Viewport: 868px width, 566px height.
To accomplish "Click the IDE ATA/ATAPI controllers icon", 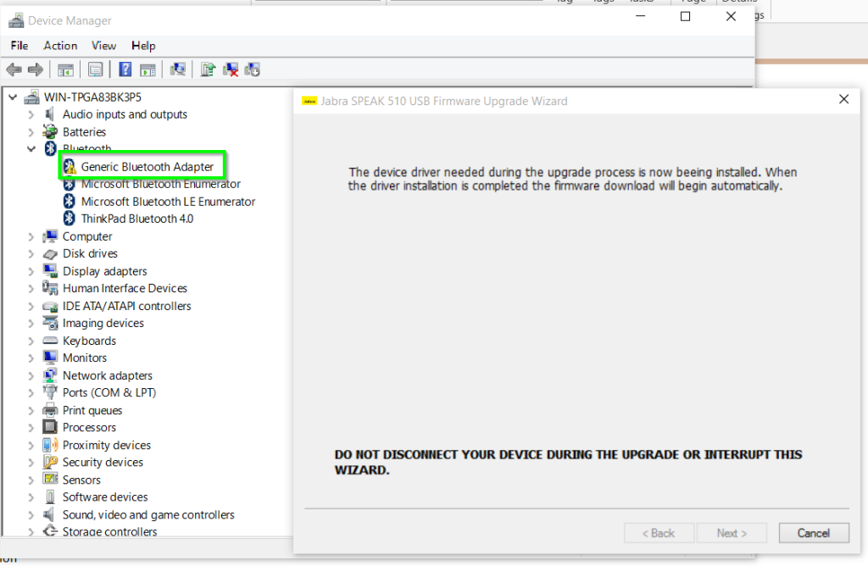I will [x=50, y=306].
